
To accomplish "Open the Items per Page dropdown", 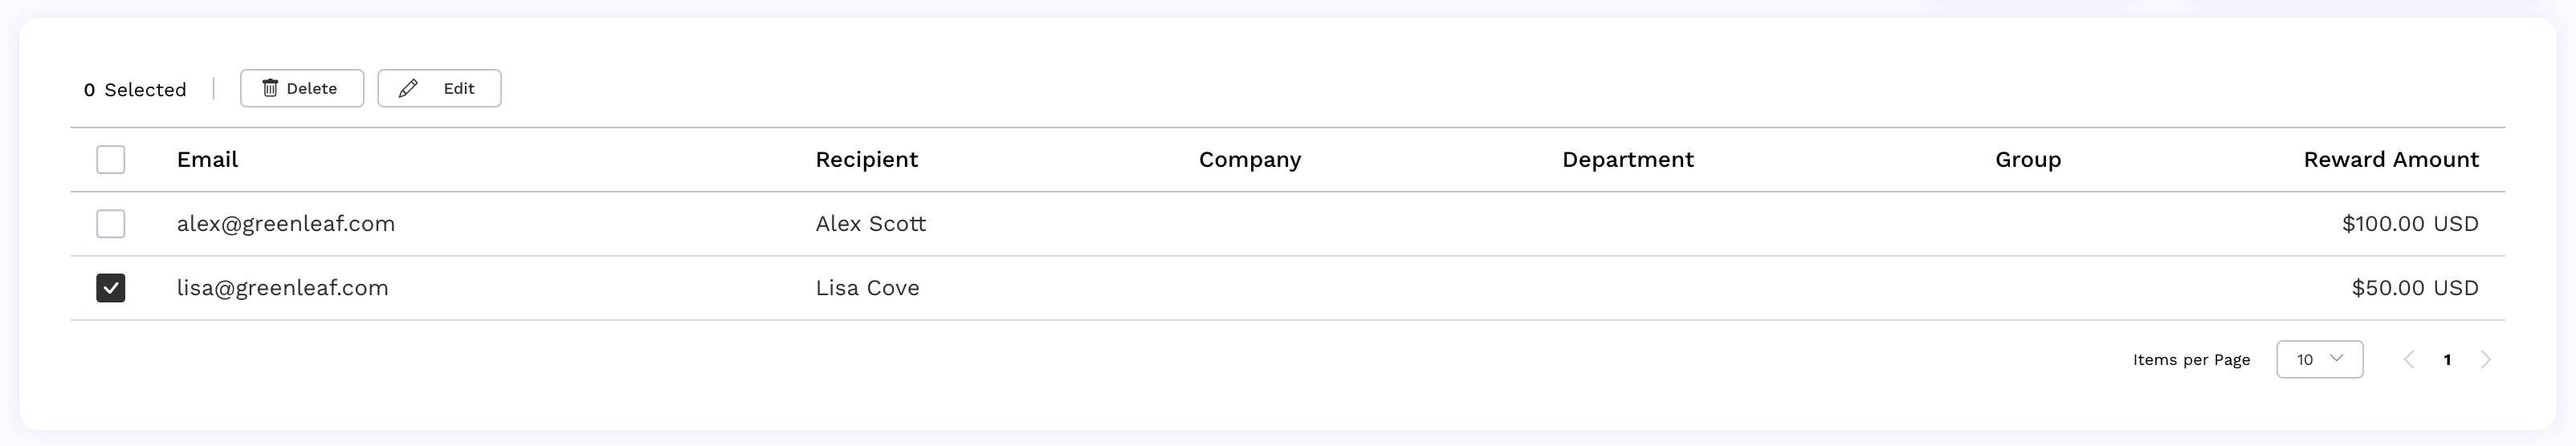I will click(2319, 359).
